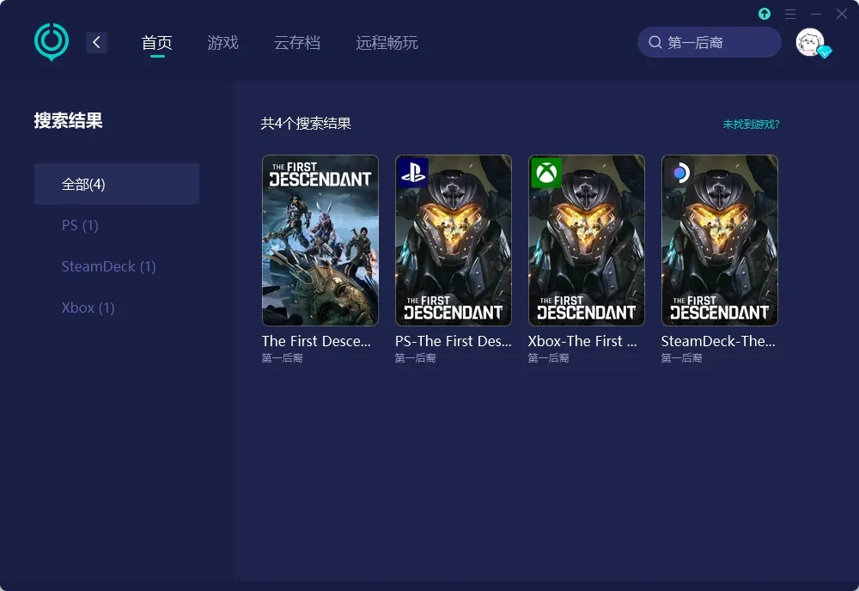This screenshot has width=859, height=591.
Task: Click the 未找到游戏? link
Action: point(751,125)
